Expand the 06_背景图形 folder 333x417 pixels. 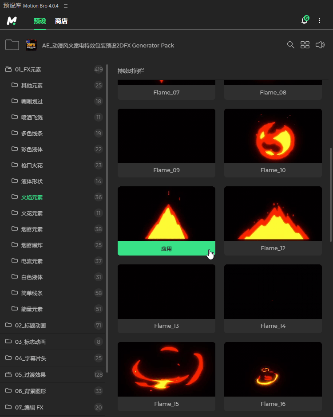[x=53, y=391]
